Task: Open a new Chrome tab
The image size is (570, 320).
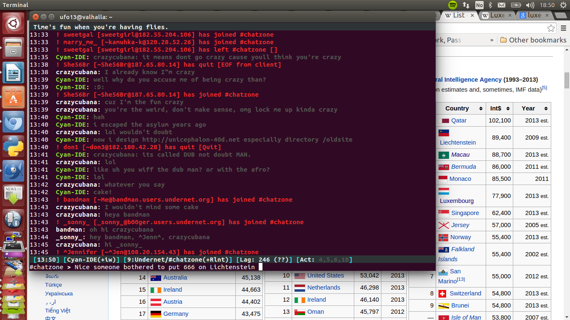Action: point(561,15)
